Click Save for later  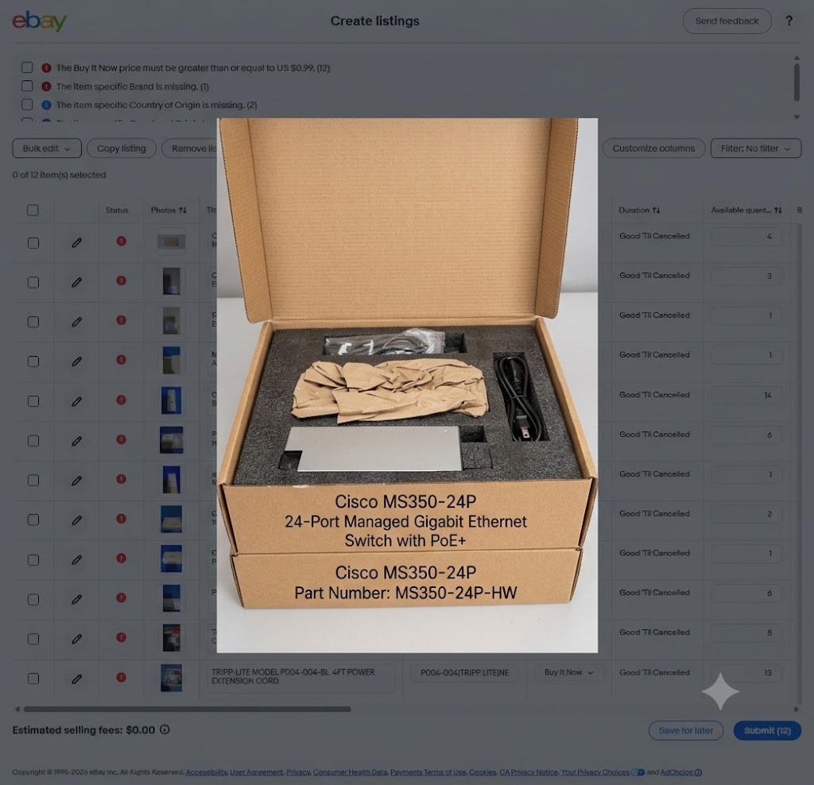686,730
